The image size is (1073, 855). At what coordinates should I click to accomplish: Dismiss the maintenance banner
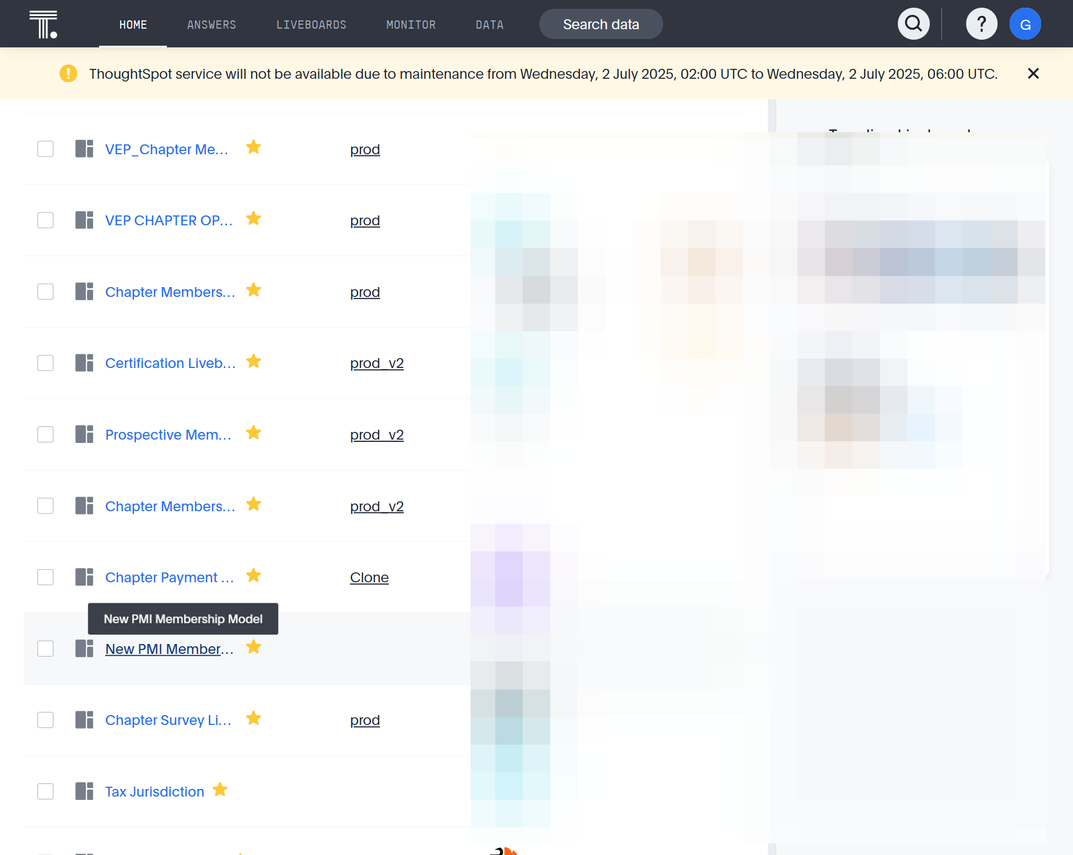1033,73
